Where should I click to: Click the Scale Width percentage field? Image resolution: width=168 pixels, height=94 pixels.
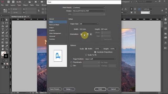(x=97, y=49)
